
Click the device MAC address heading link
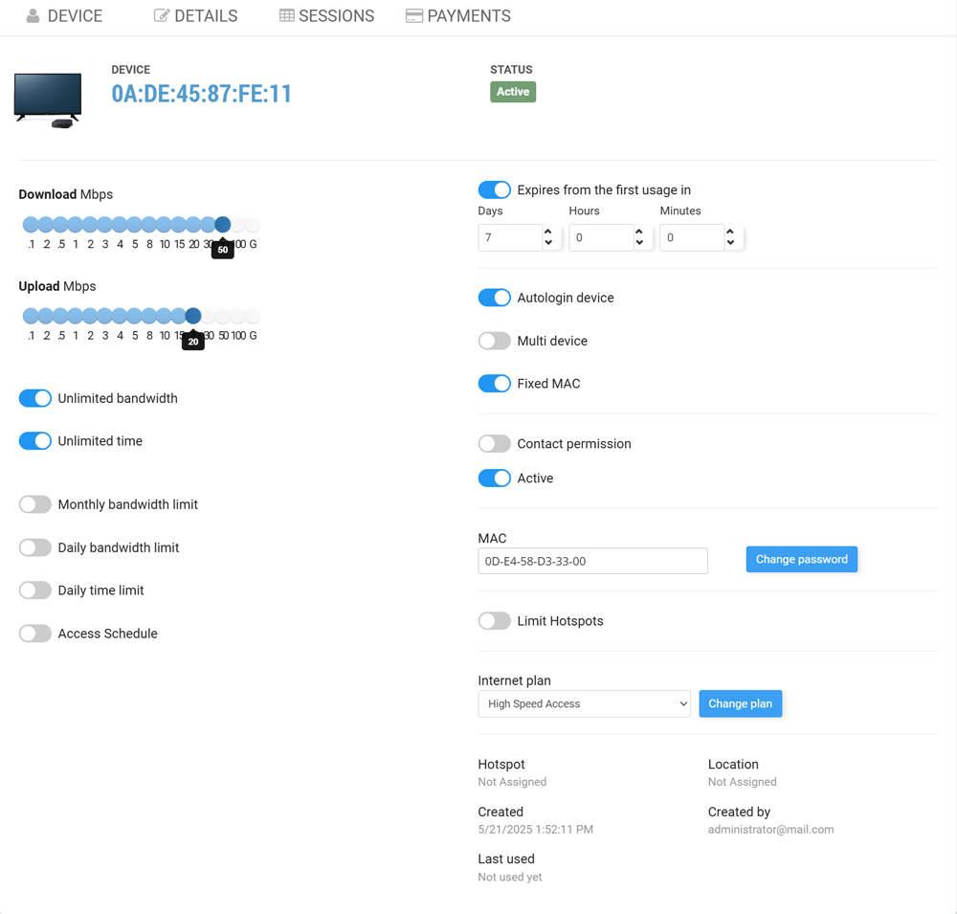201,94
